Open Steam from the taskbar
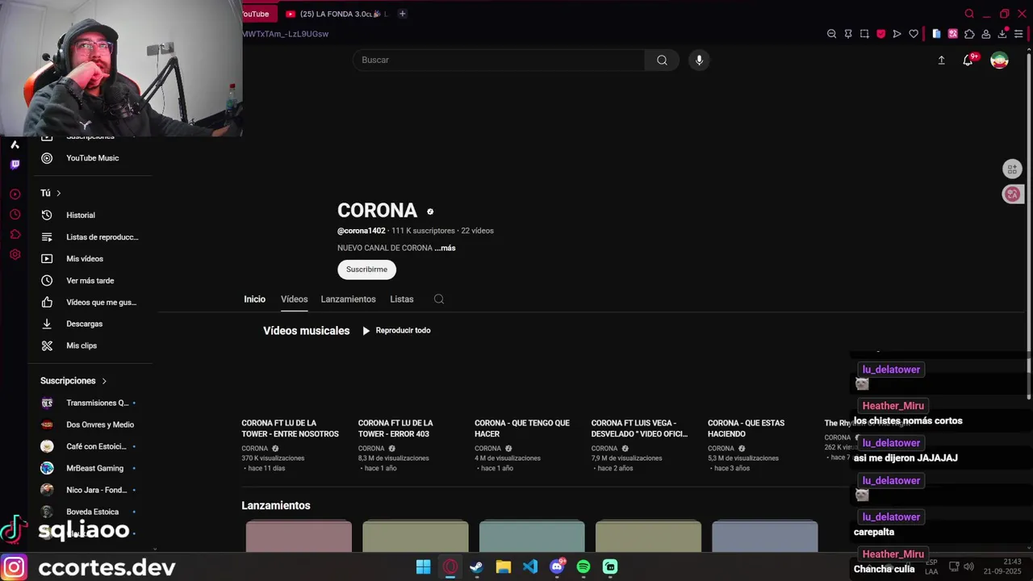1033x581 pixels. tap(476, 566)
